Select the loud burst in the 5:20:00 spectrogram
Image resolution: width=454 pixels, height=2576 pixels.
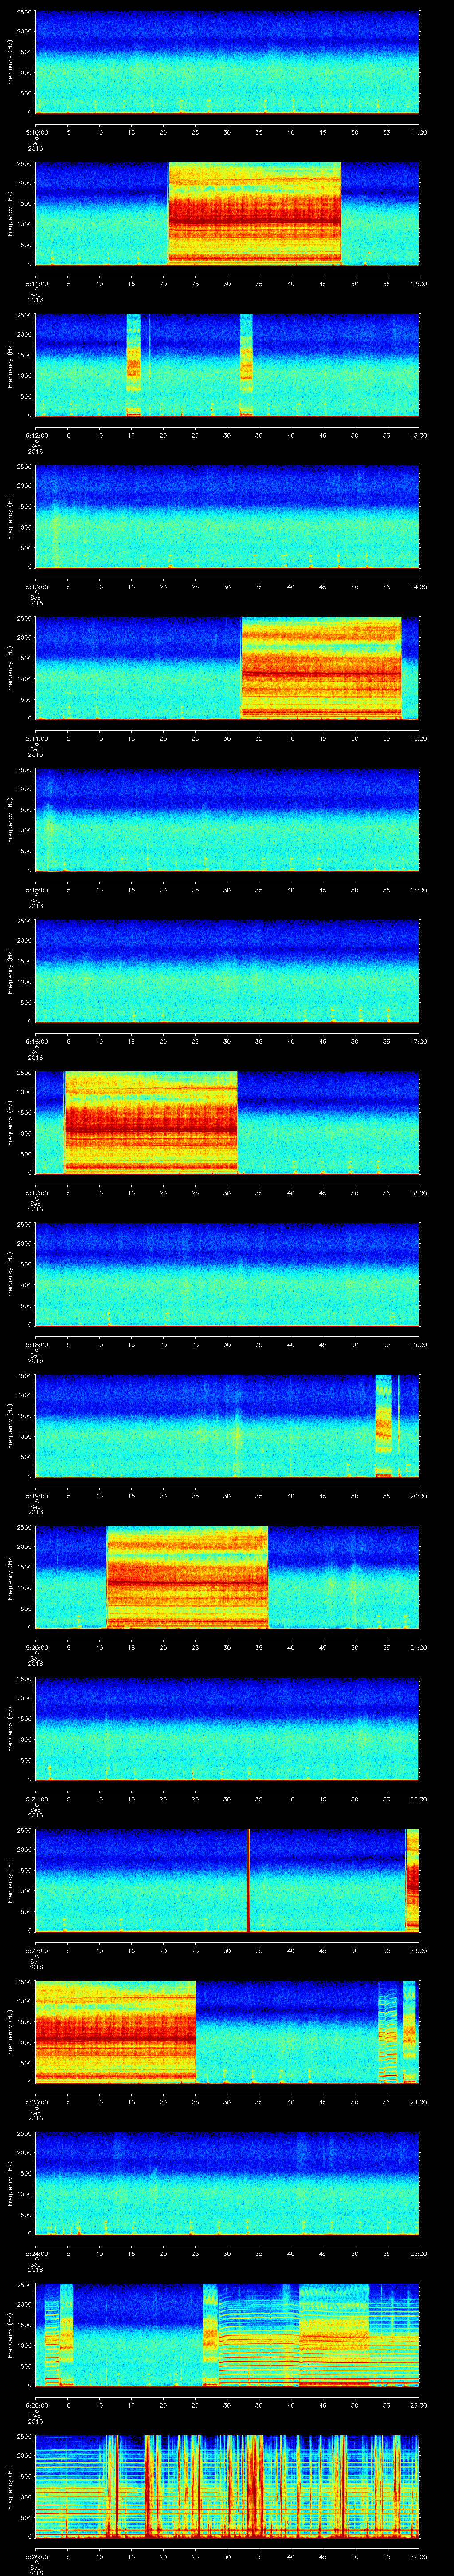187,1576
